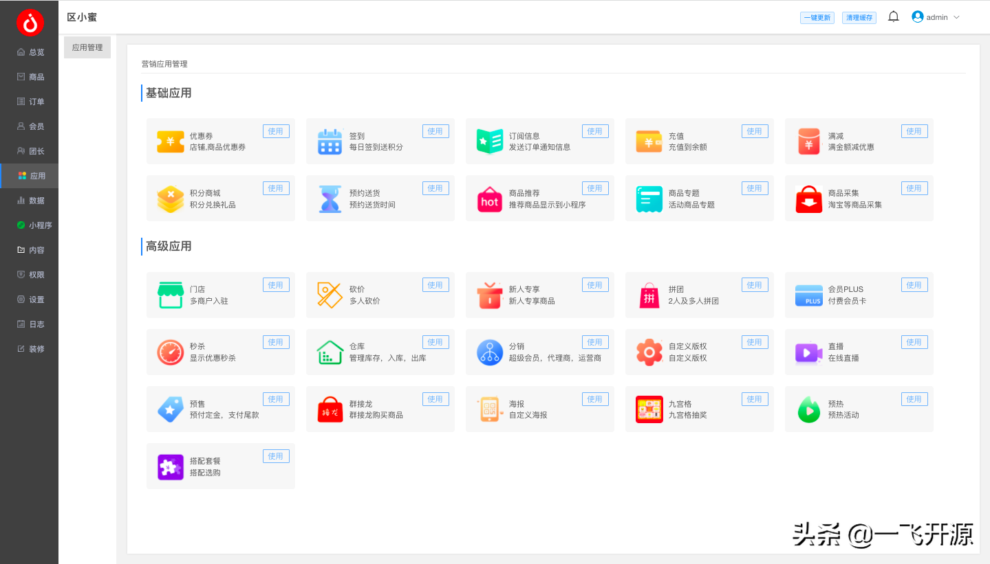Click the 分销 blue network icon
The width and height of the screenshot is (990, 564).
click(x=490, y=352)
